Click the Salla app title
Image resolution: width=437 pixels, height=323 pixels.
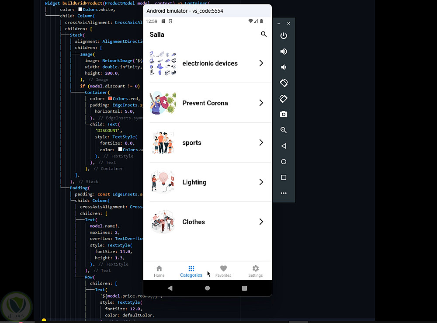pos(157,35)
